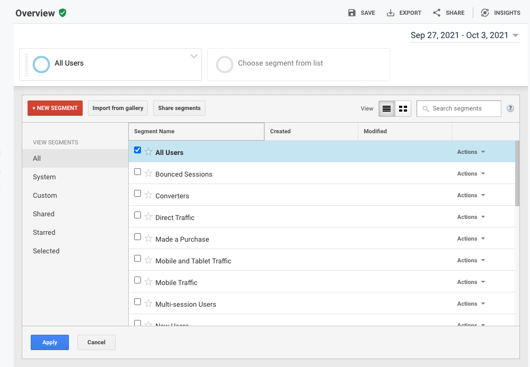Switch to list view of segments

tap(386, 108)
